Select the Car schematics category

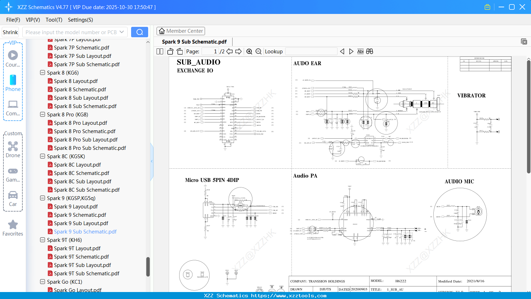click(13, 198)
